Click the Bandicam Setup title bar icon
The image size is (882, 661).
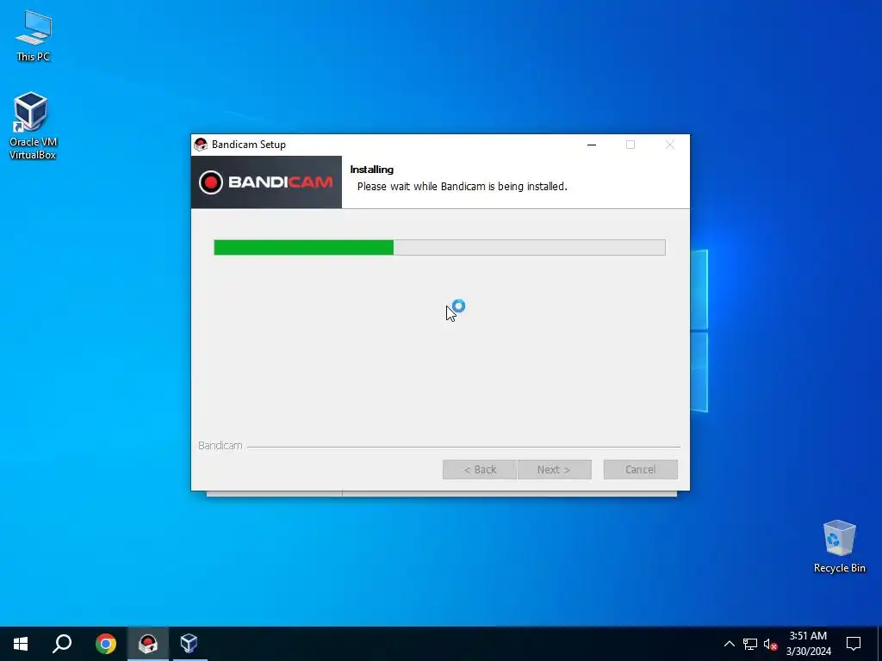[201, 145]
